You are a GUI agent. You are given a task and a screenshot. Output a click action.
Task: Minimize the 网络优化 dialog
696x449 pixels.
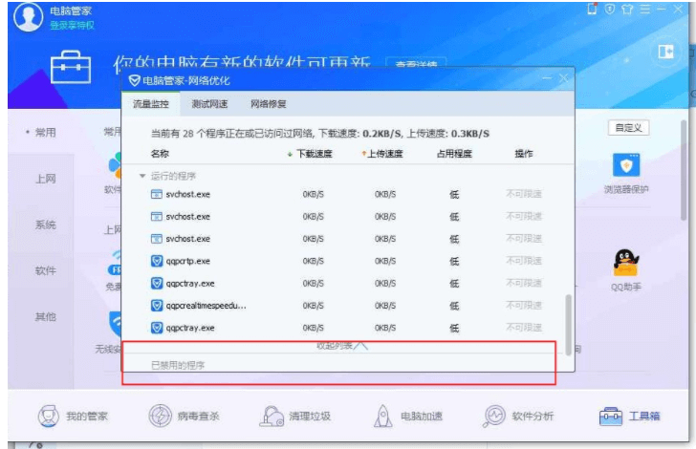coord(547,78)
